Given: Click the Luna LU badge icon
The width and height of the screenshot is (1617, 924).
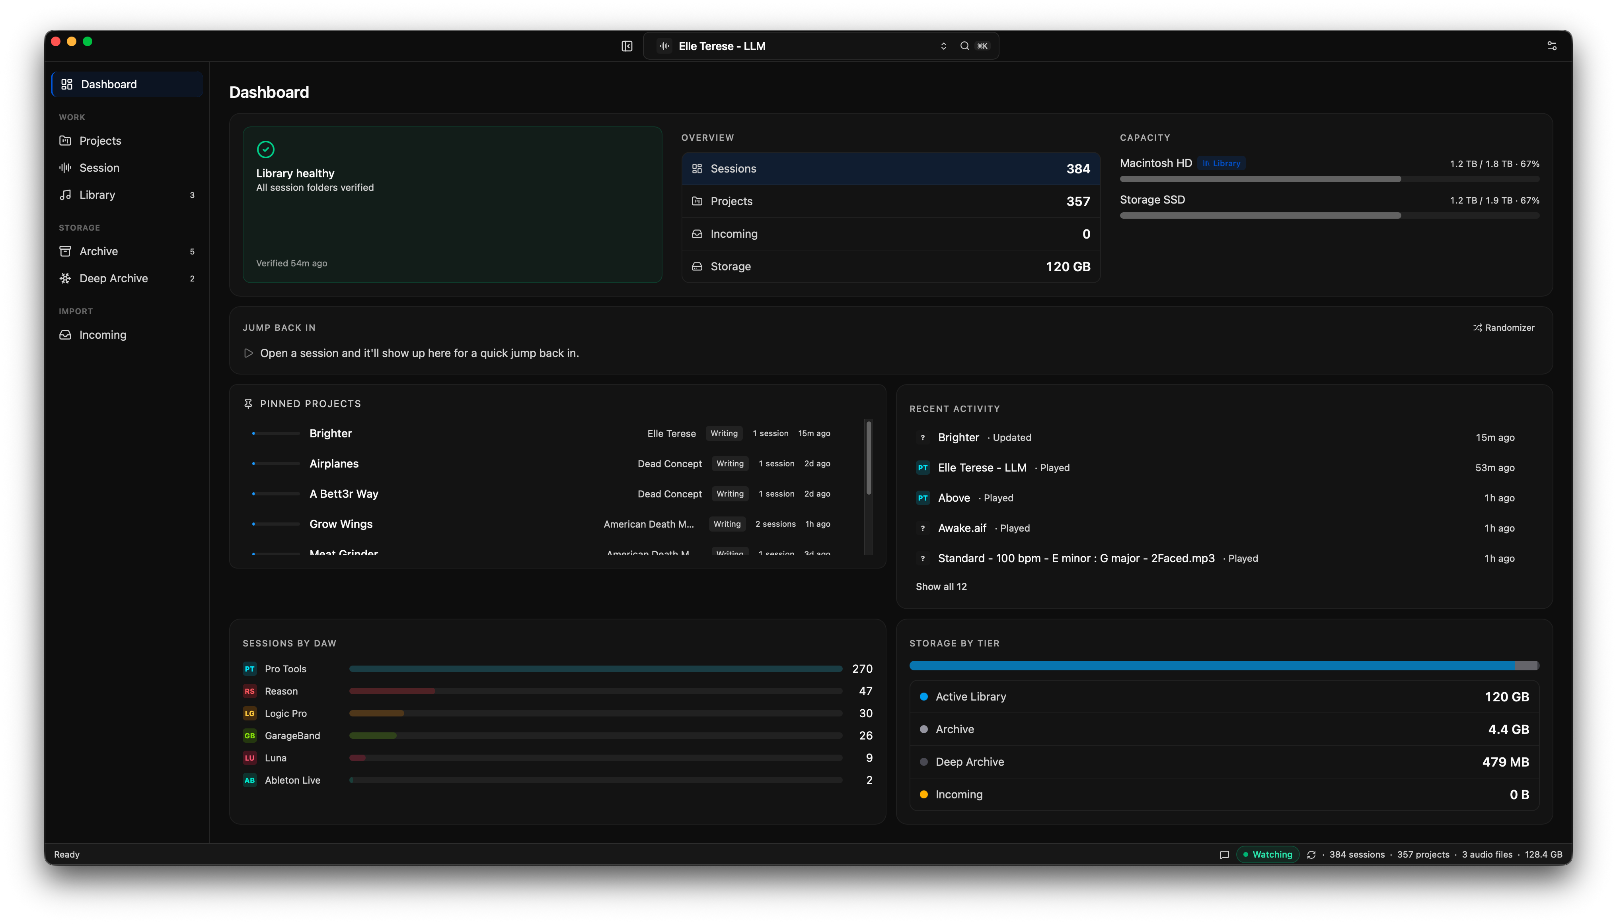Looking at the screenshot, I should coord(249,758).
